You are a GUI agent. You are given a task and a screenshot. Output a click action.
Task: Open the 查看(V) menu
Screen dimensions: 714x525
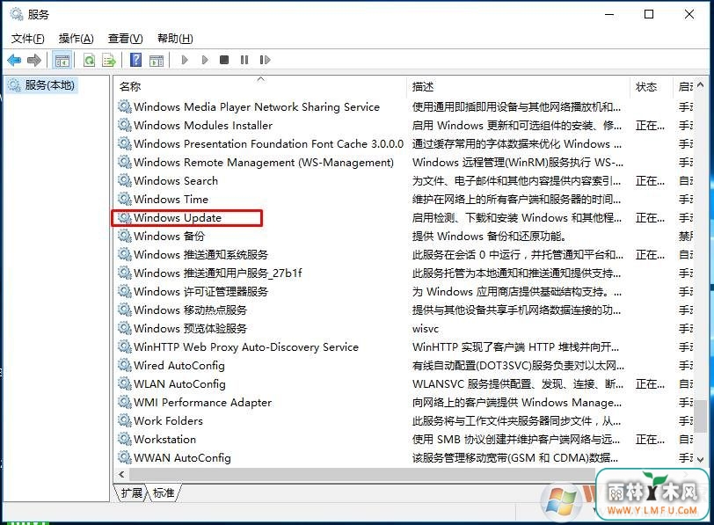(125, 39)
